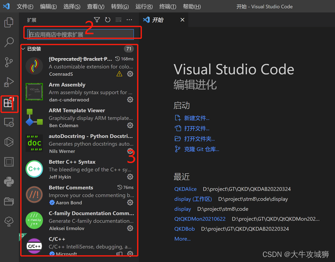Open manage gear for Better Comments

130,202
